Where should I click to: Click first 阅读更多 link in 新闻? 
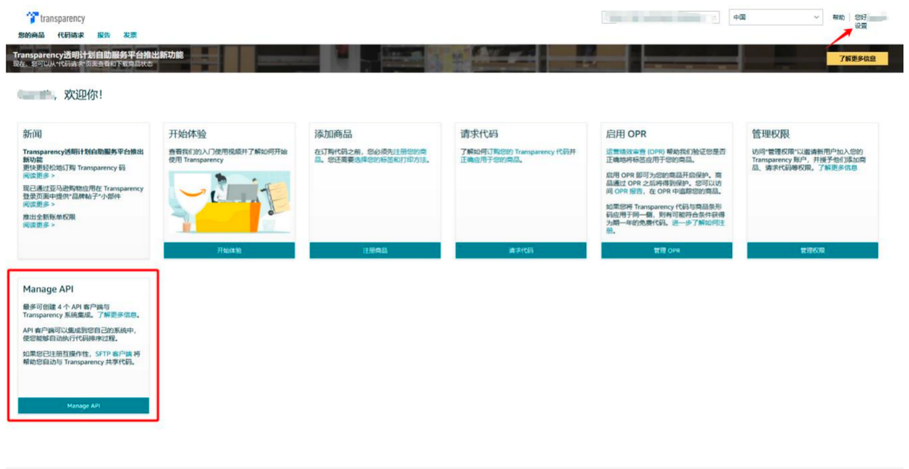pos(39,175)
